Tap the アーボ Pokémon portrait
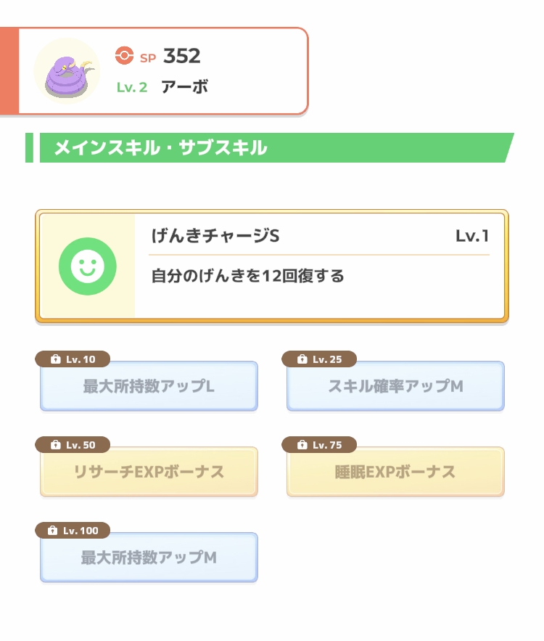The width and height of the screenshot is (544, 641). [67, 71]
